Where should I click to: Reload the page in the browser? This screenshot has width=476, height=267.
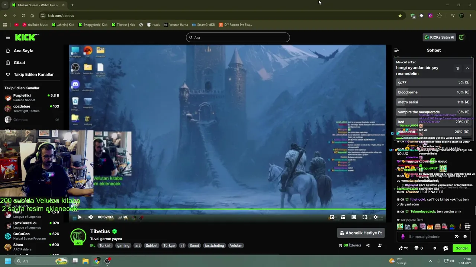pyautogui.click(x=23, y=16)
